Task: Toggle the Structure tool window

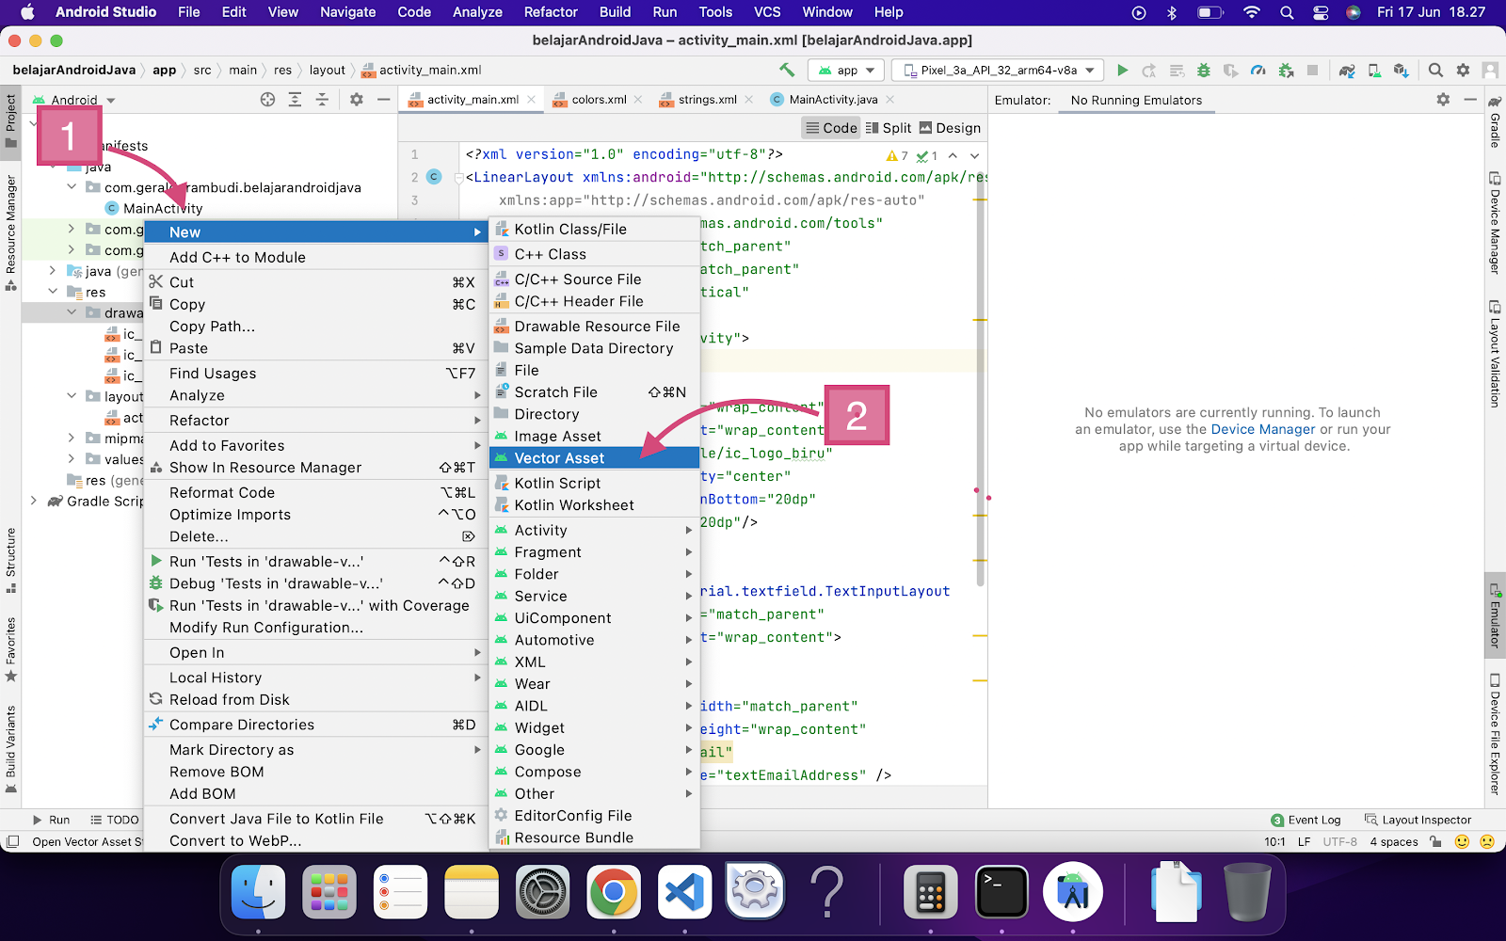Action: 10,560
